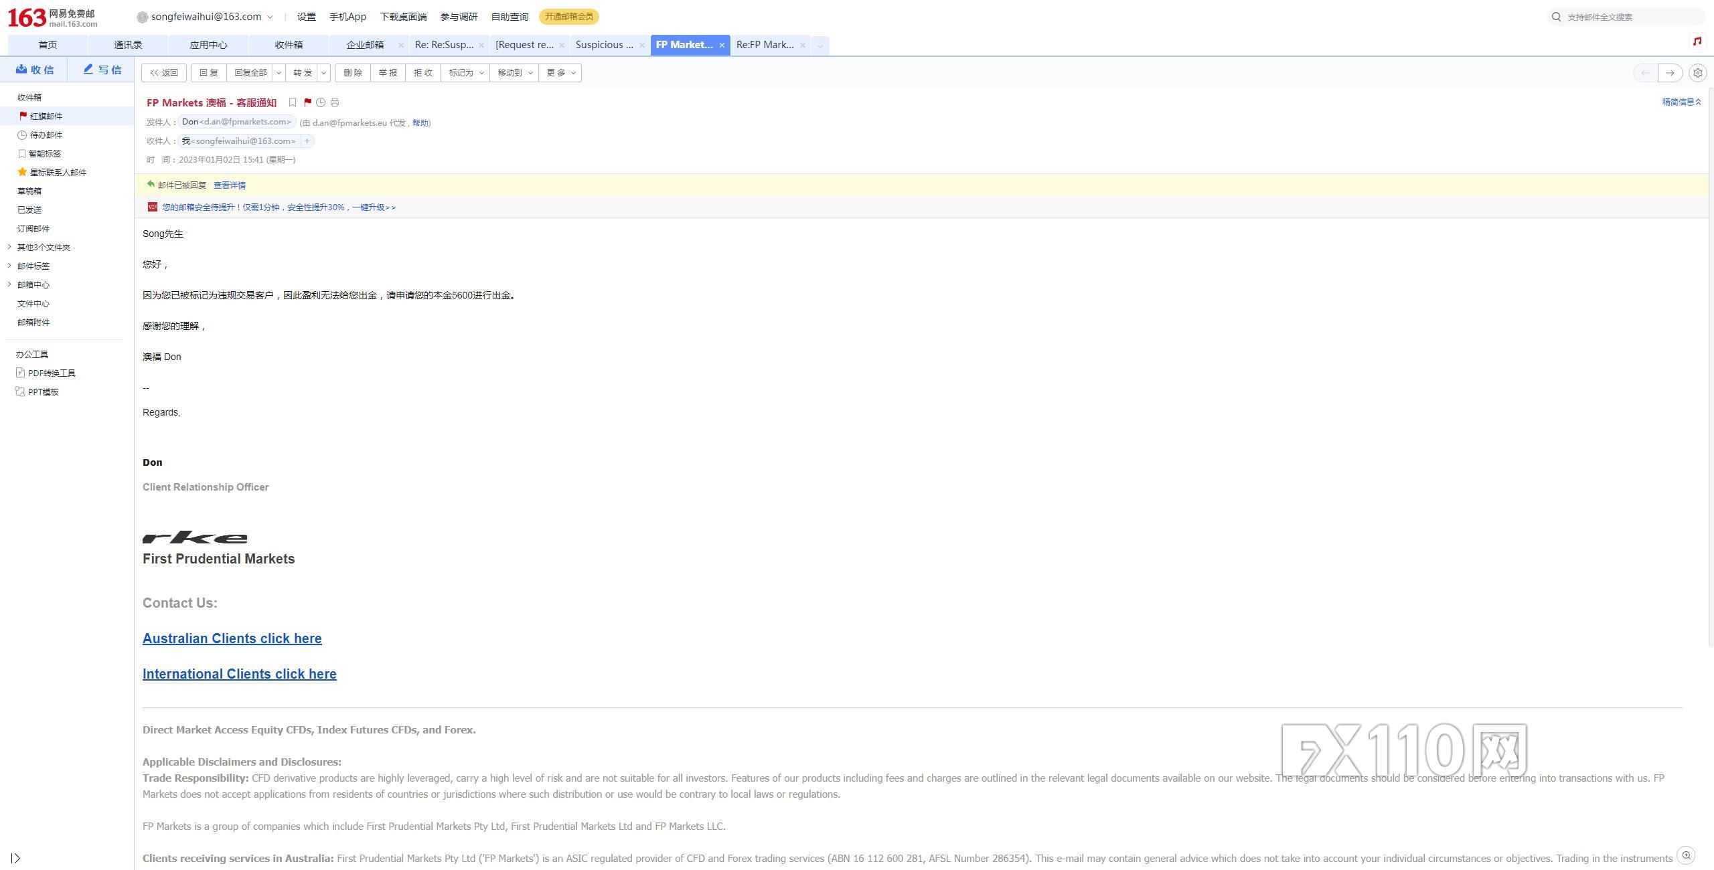Click the sender chip Don d.an@fpmarkets.com
The image size is (1714, 870).
click(x=237, y=122)
